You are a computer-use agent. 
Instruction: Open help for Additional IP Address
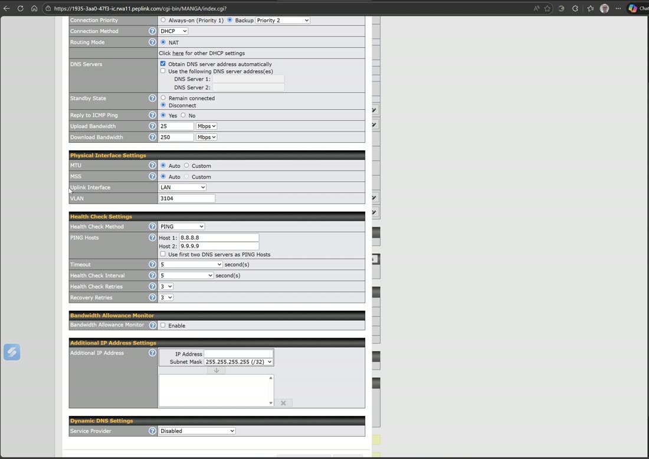point(152,353)
